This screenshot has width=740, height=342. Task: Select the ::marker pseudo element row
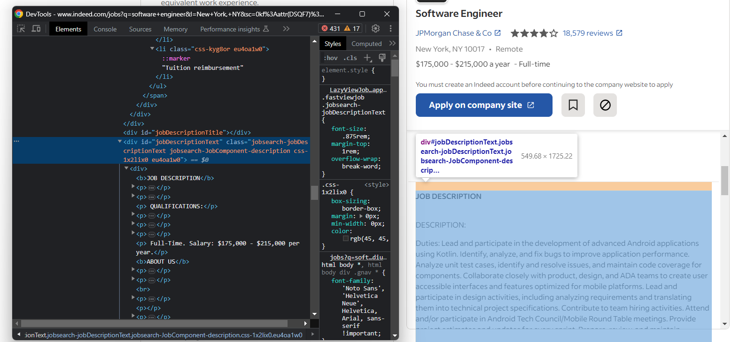click(x=176, y=58)
